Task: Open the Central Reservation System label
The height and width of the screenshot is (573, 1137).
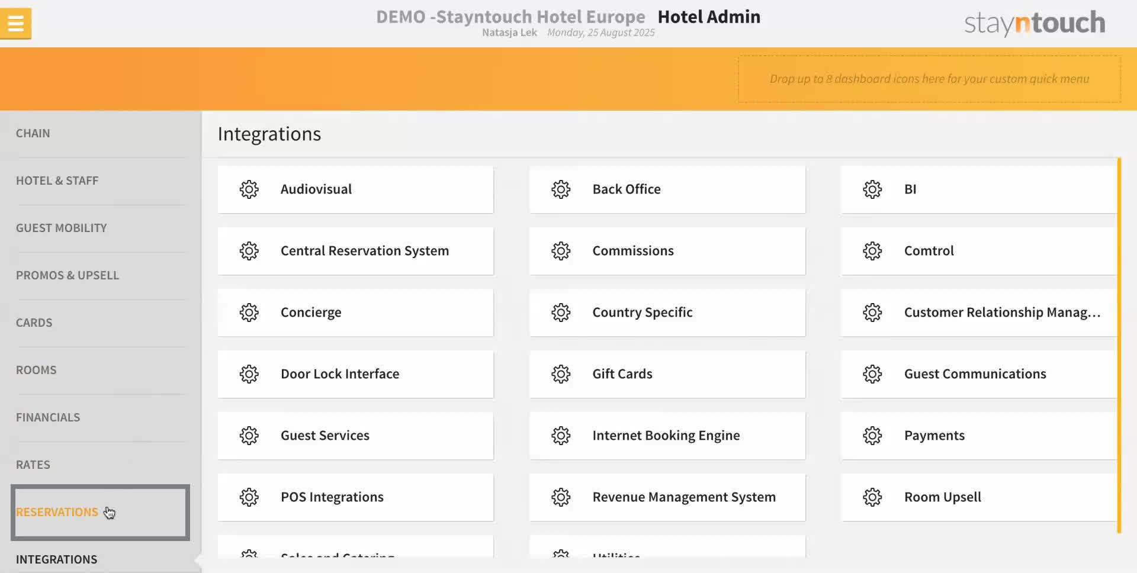Action: click(x=365, y=251)
